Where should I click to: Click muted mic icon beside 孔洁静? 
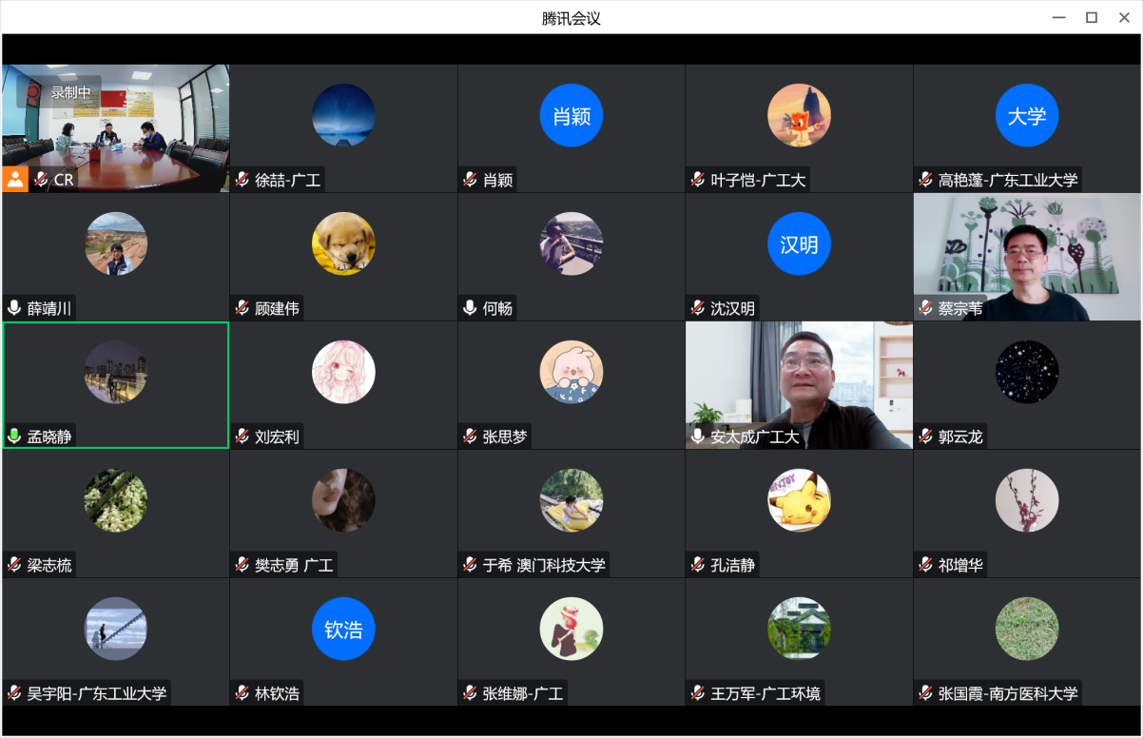pos(698,565)
